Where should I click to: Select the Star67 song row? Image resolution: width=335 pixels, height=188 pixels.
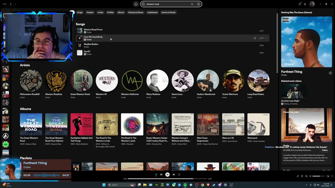(x=172, y=53)
